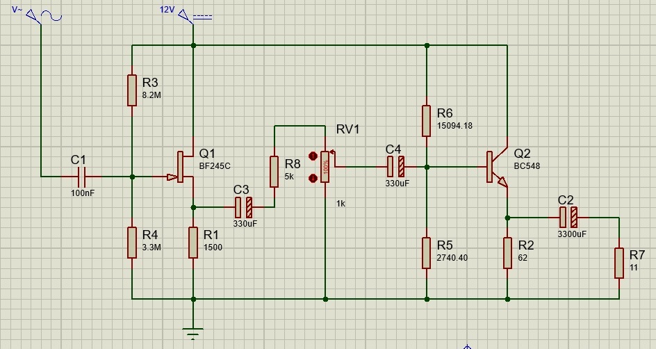656x349 pixels.
Task: Increase RV1 wiper with upper red button
Action: [x=313, y=156]
